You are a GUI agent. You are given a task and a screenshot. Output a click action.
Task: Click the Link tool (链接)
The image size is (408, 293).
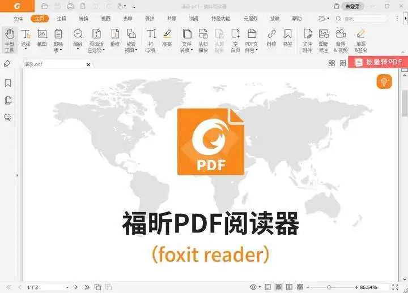pyautogui.click(x=271, y=38)
